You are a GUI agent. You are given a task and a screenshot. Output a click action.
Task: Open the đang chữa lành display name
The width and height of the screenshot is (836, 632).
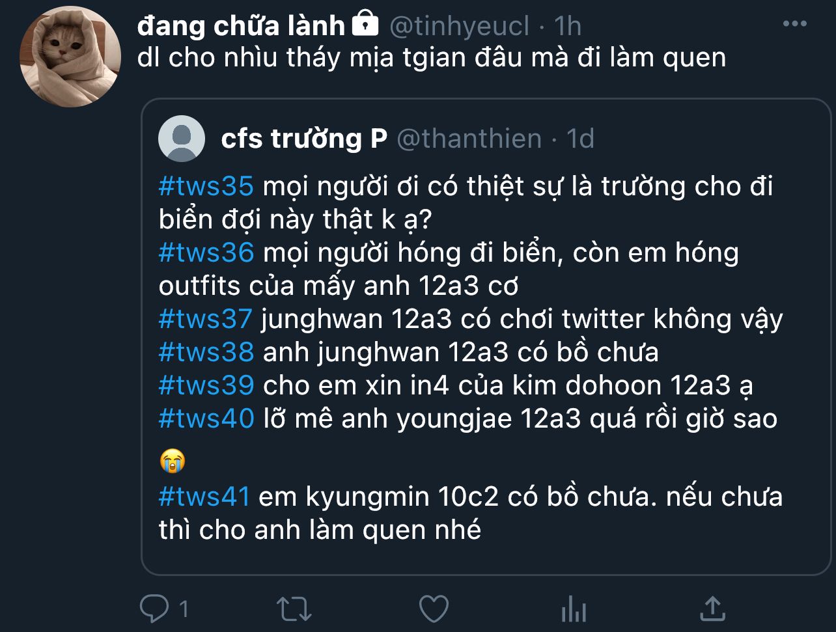coord(242,25)
